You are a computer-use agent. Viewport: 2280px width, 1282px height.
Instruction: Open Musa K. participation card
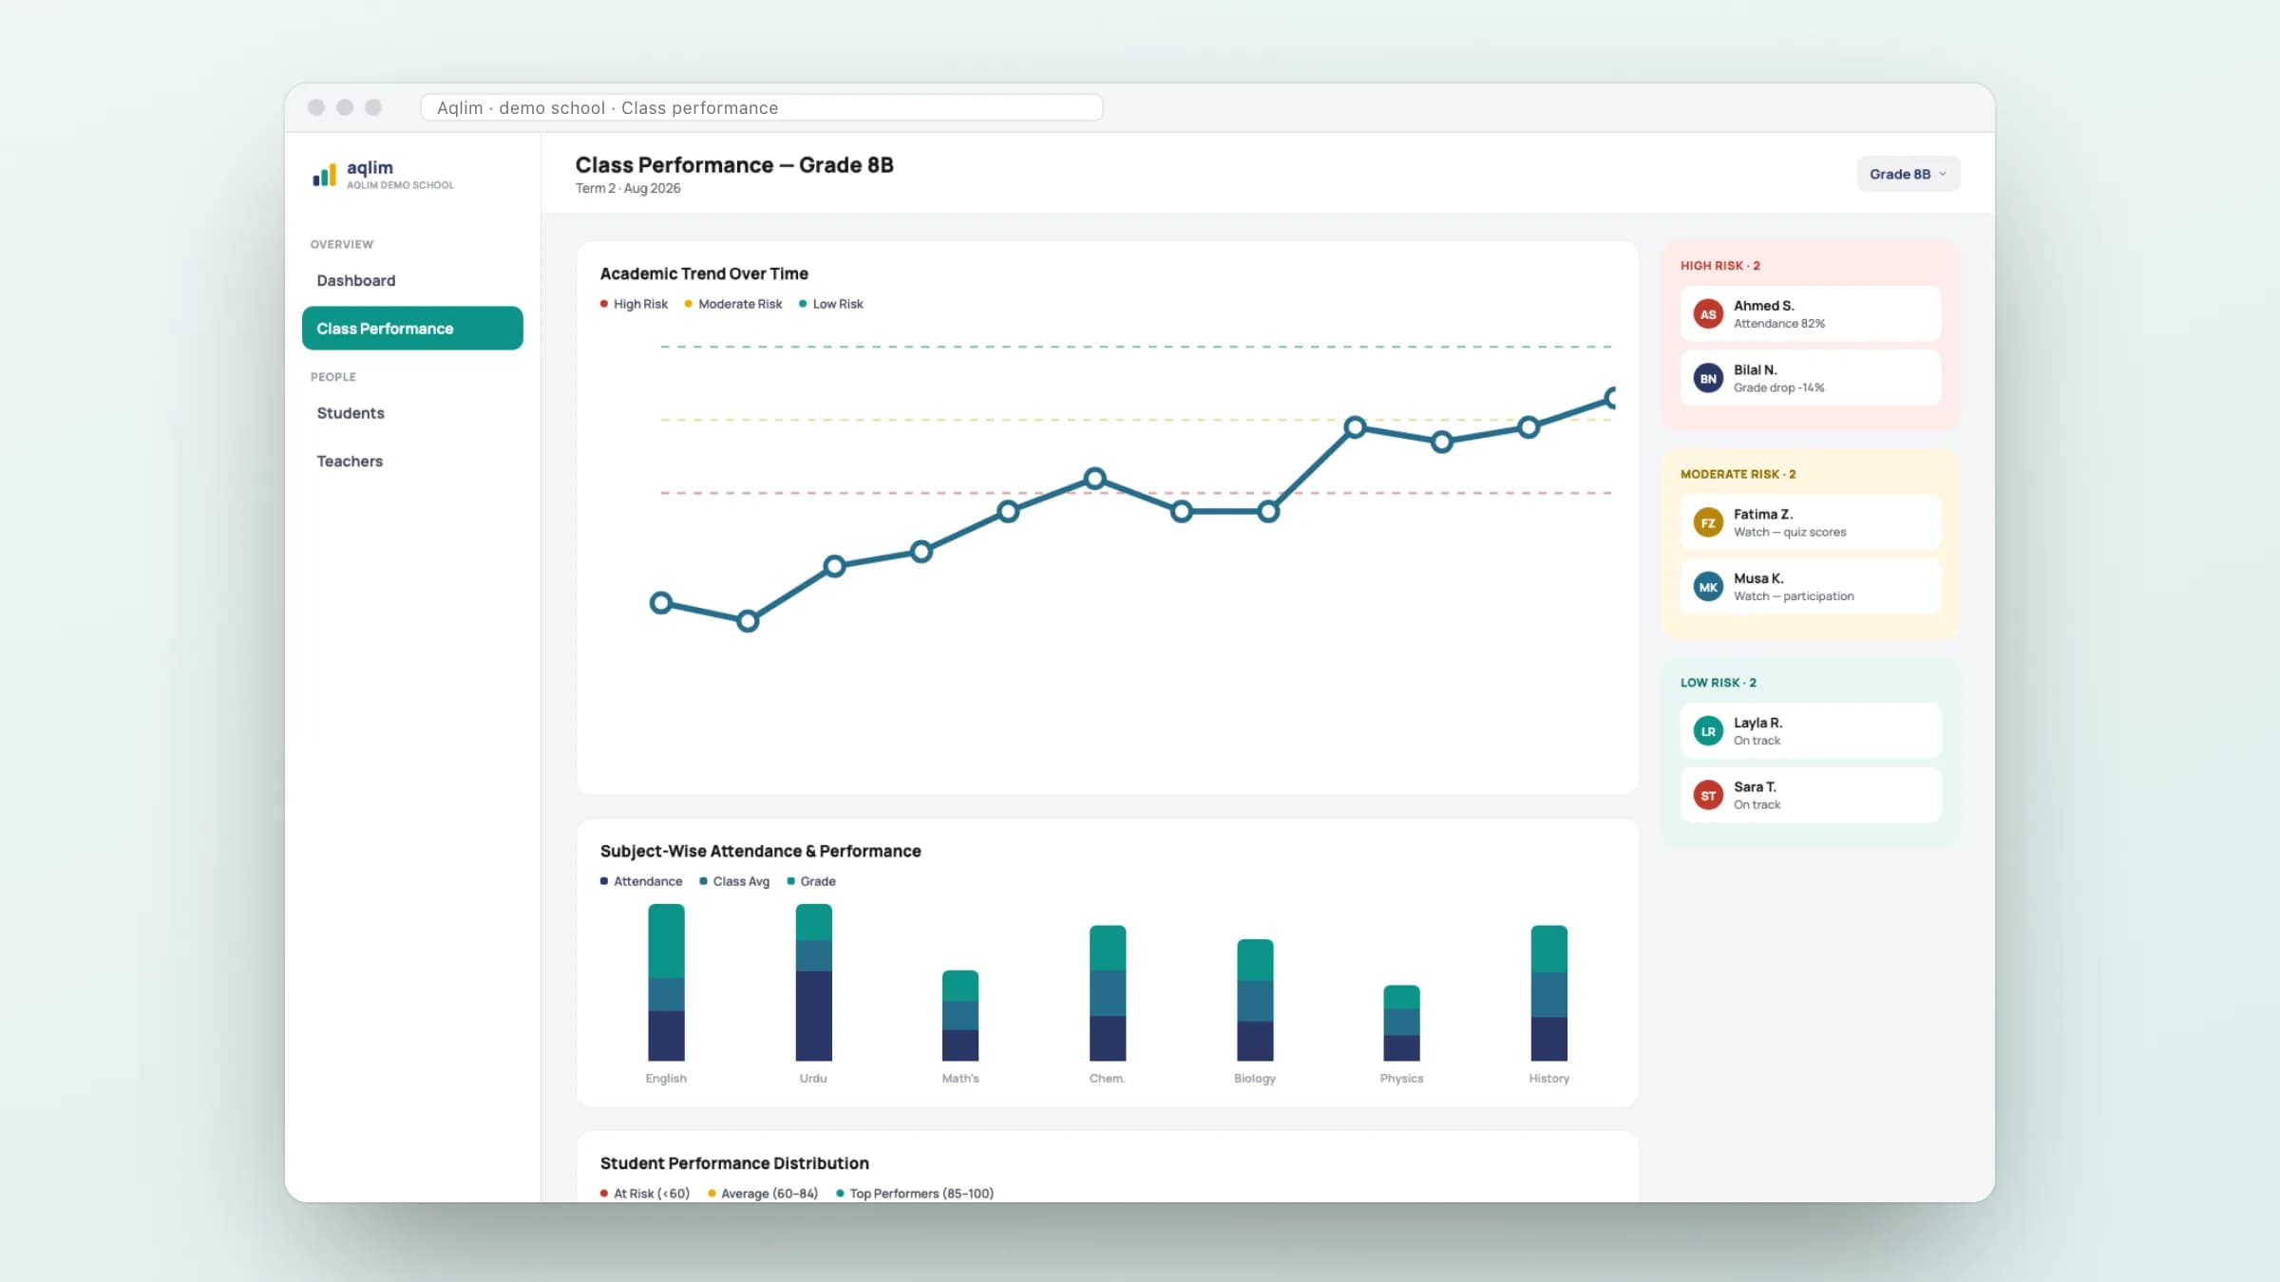click(1810, 588)
